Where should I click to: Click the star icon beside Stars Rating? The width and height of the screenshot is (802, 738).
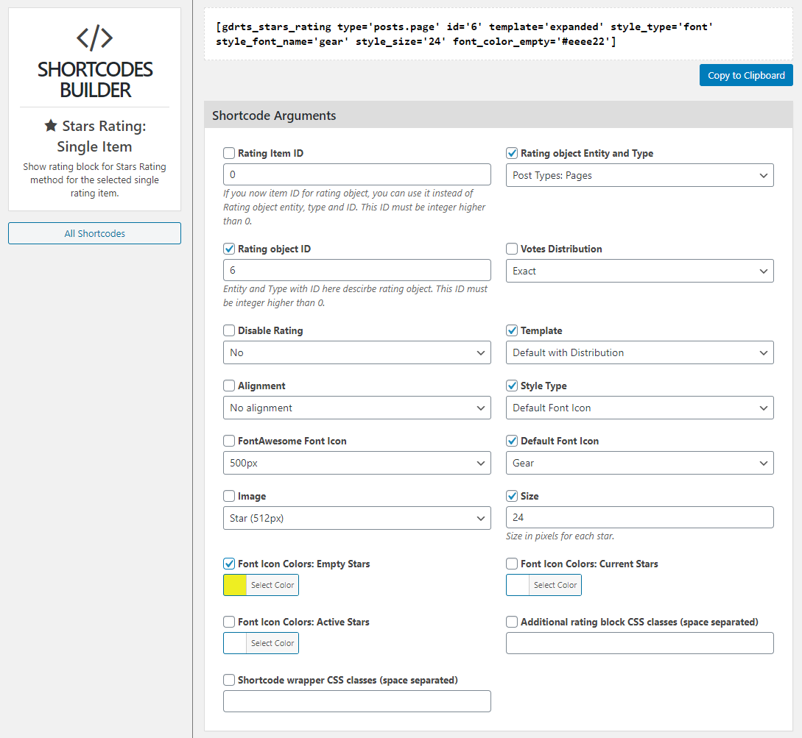tap(51, 125)
